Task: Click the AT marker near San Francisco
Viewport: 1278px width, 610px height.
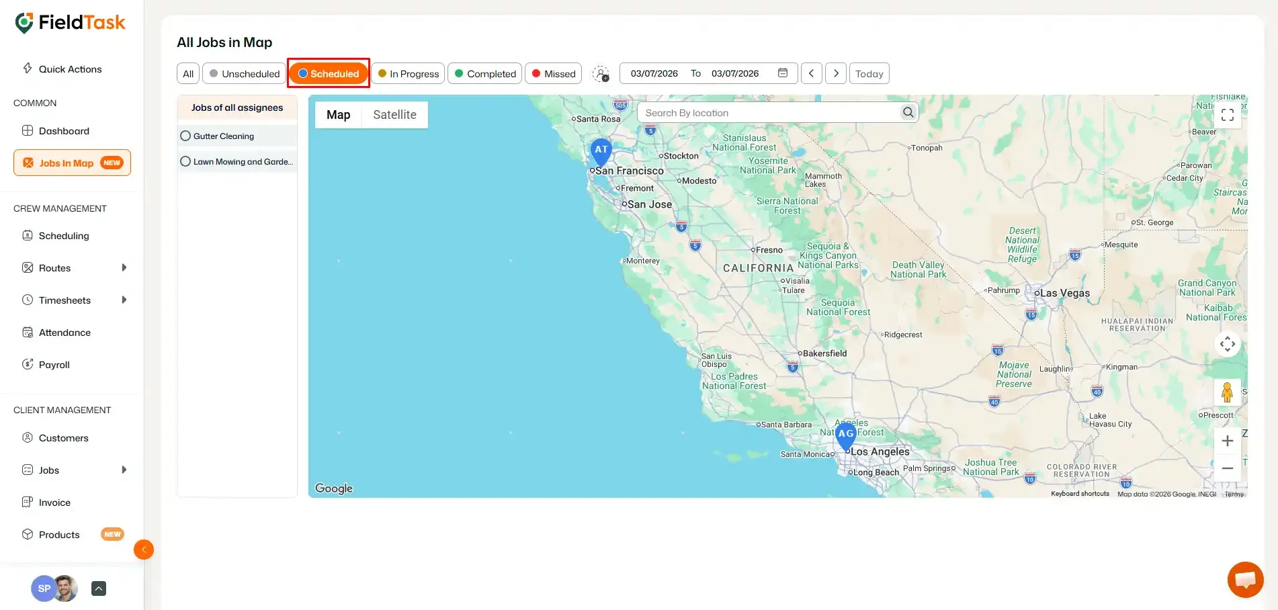Action: pos(601,152)
